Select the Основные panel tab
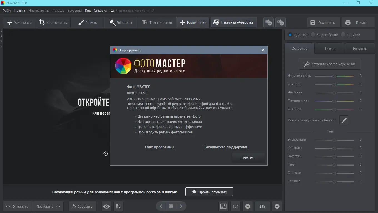This screenshot has height=213, width=378. [299, 49]
